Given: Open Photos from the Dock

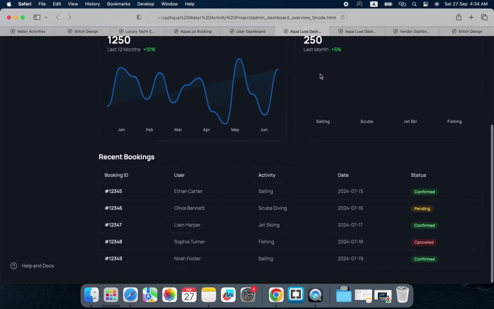Looking at the screenshot, I should 169,295.
